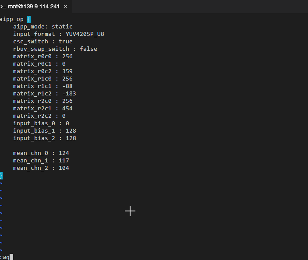
Task: Click the terminal prompt icon on the tab
Action: (x=3, y=7)
